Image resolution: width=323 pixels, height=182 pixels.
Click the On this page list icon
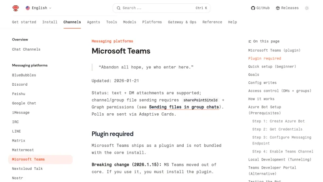click(250, 42)
